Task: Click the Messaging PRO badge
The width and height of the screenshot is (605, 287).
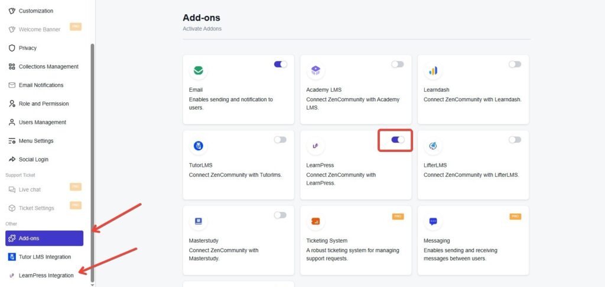Action: (x=515, y=217)
